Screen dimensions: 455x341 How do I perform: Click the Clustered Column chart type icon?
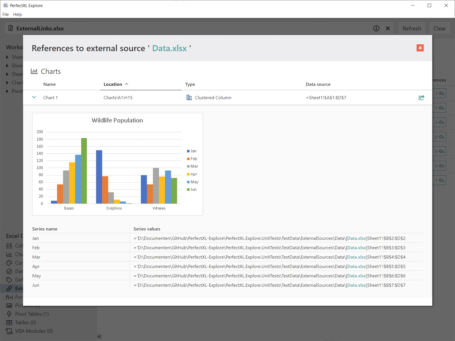click(x=189, y=97)
